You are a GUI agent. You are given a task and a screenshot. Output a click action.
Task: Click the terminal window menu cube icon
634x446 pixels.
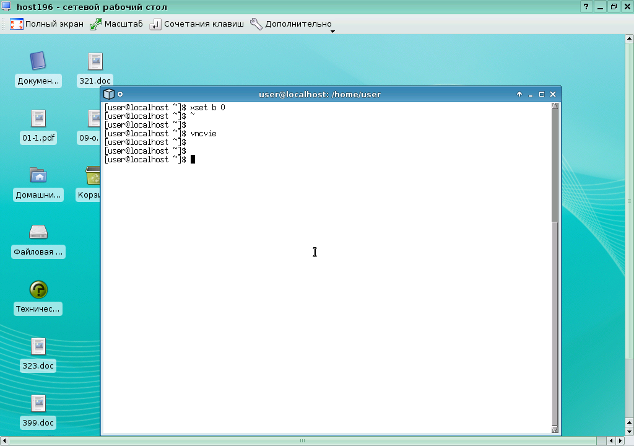click(109, 94)
